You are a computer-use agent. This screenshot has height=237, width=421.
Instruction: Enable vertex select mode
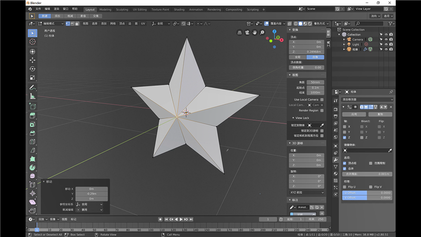[68, 24]
